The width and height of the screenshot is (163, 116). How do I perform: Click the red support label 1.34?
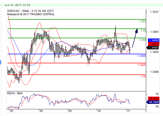click(x=143, y=76)
